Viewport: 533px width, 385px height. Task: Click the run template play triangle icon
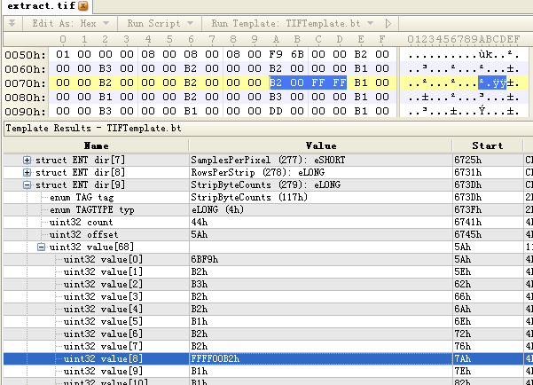point(388,23)
